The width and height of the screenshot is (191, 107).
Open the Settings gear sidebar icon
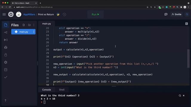pyautogui.click(x=6, y=62)
